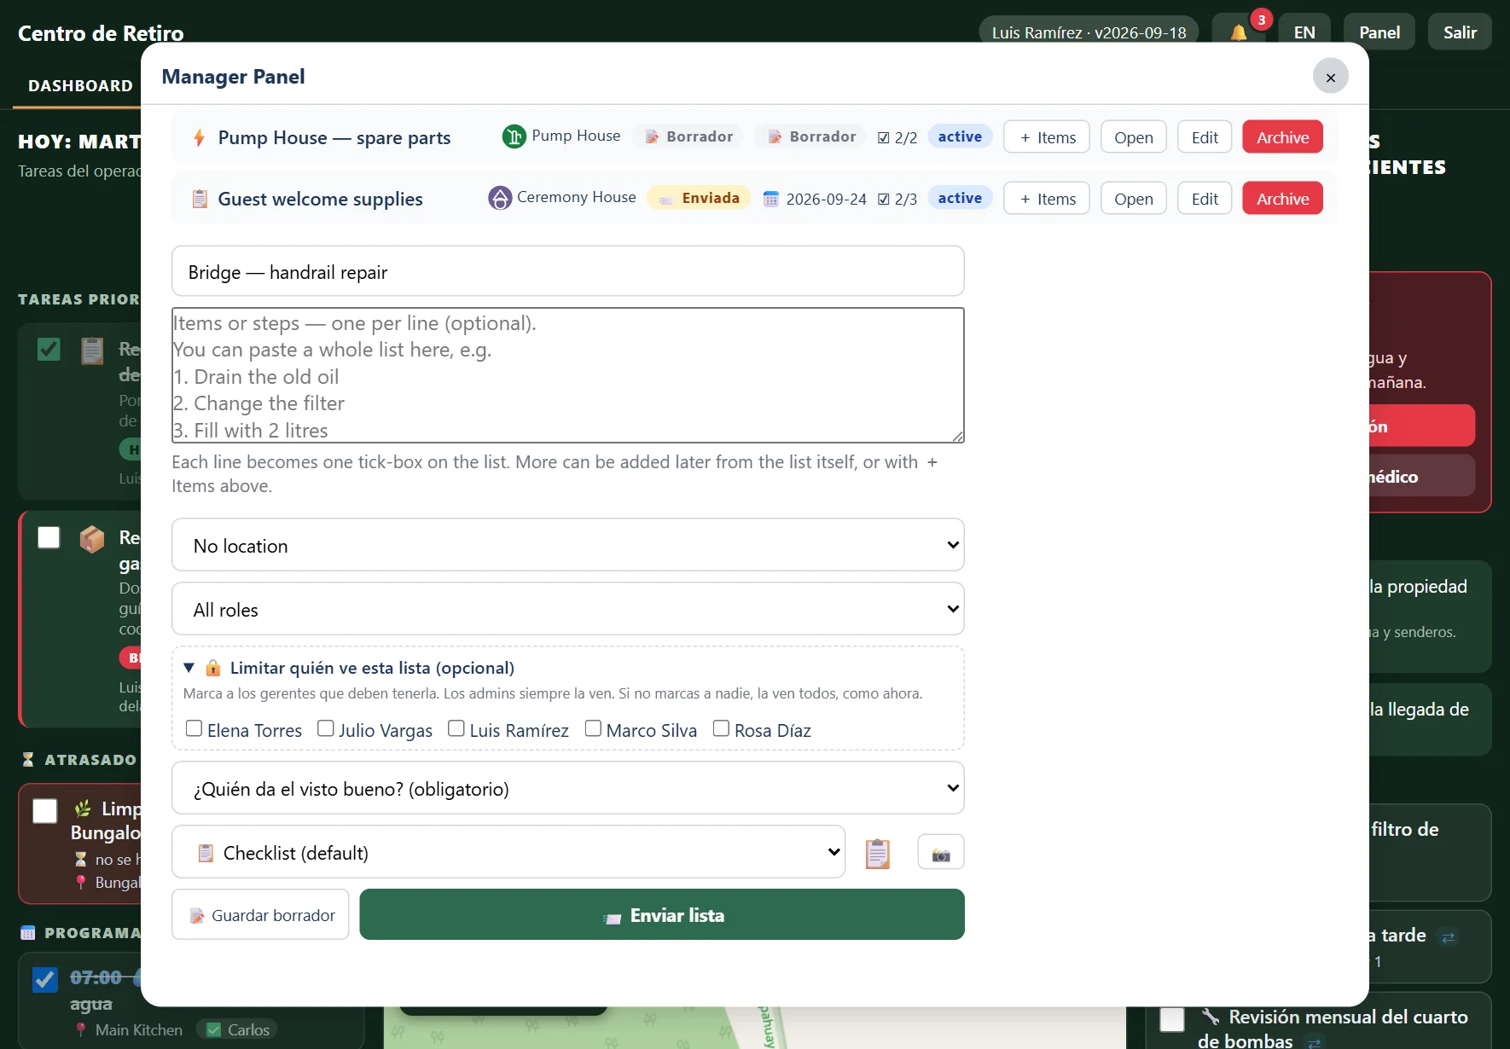Click the Enviada status badge
Image resolution: width=1510 pixels, height=1049 pixels.
point(700,198)
